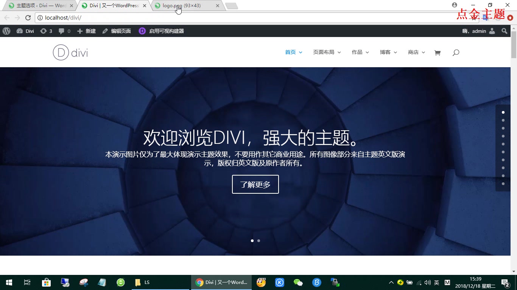Open the WordPress logo menu in admin bar
Viewport: 517px width, 290px height.
click(6, 31)
